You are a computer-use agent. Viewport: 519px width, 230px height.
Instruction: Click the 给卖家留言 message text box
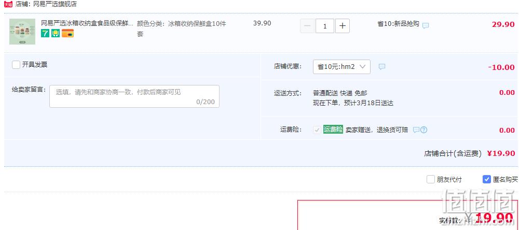[x=134, y=96]
